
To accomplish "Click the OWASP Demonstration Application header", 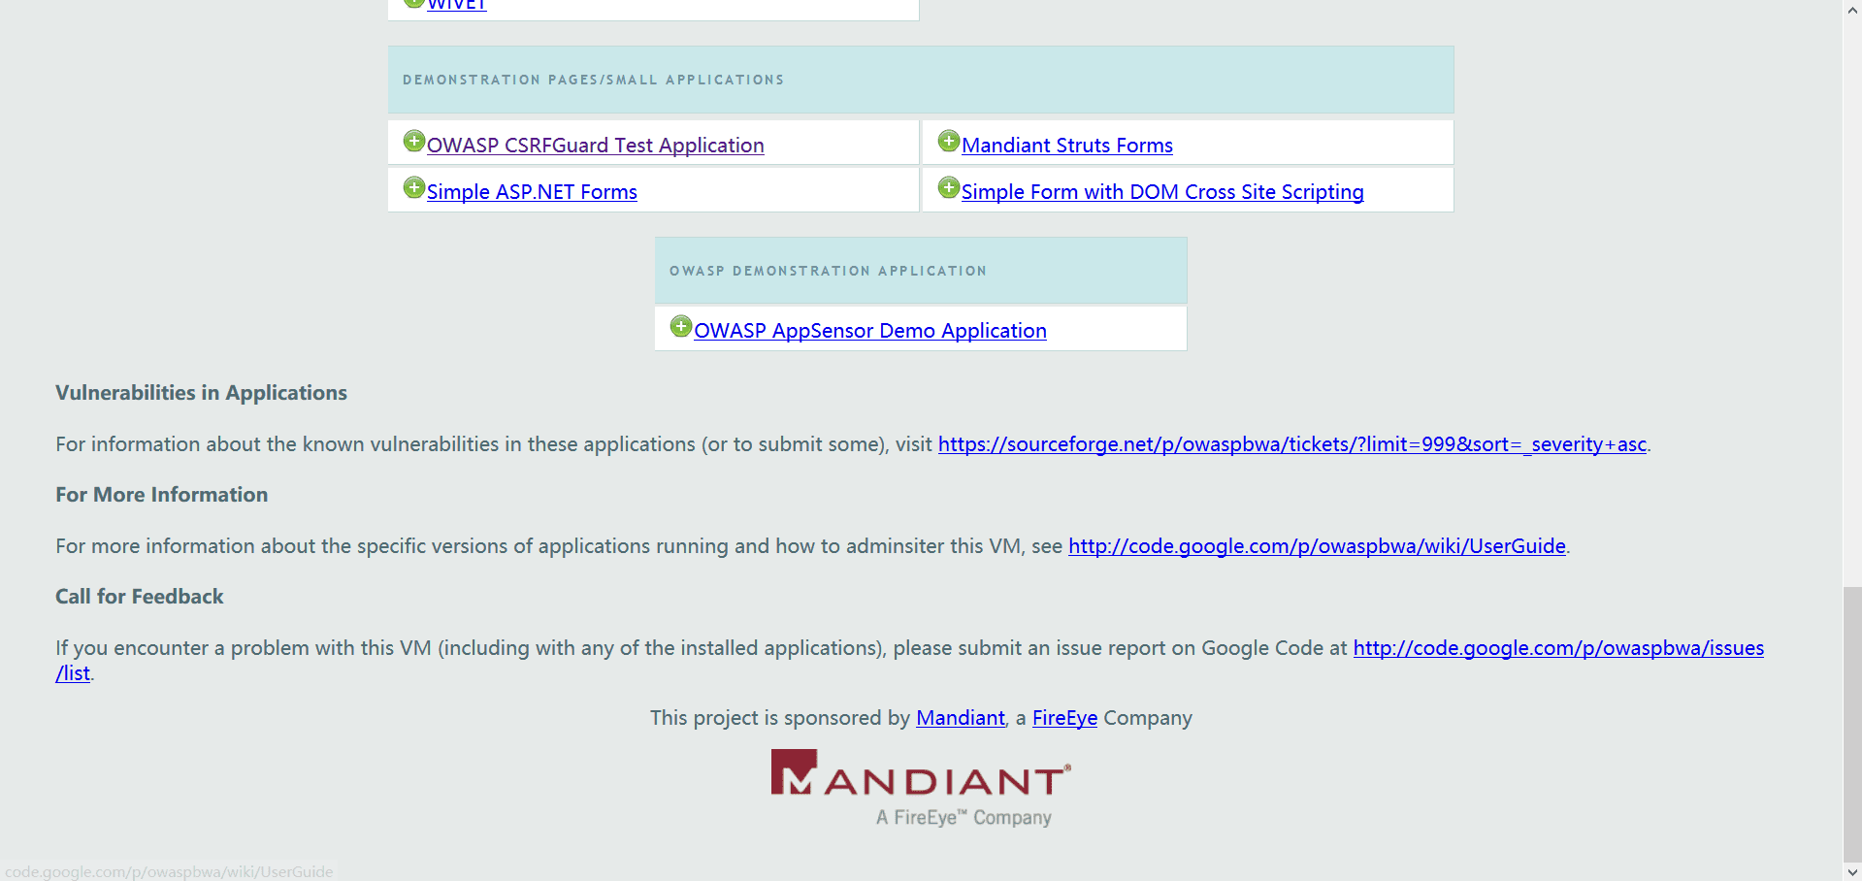I will (x=921, y=271).
